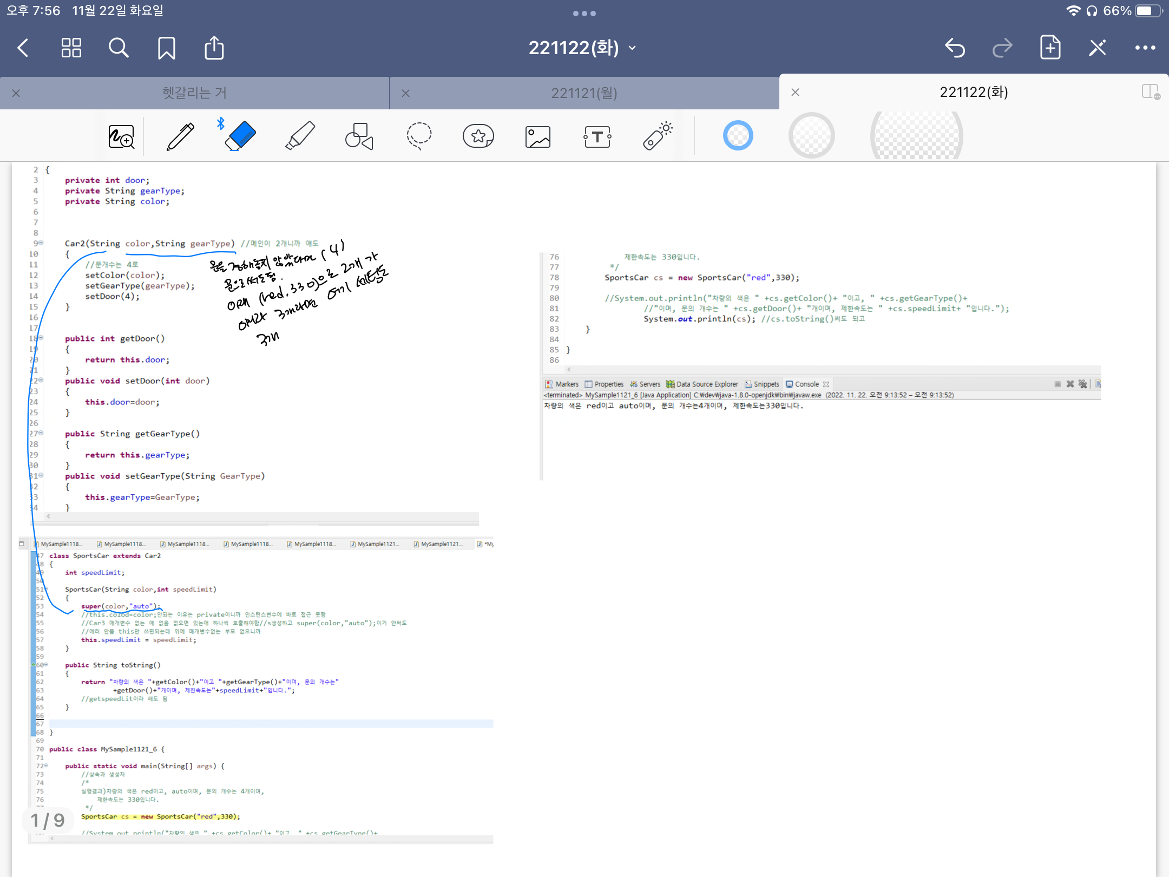Redo the last action
The height and width of the screenshot is (877, 1169).
tap(1002, 48)
